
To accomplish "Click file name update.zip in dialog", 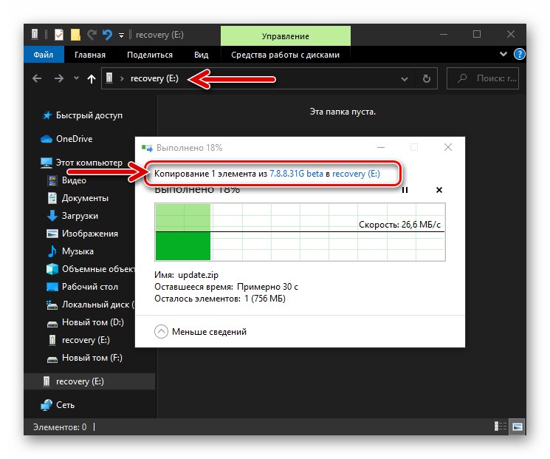I will tap(198, 275).
